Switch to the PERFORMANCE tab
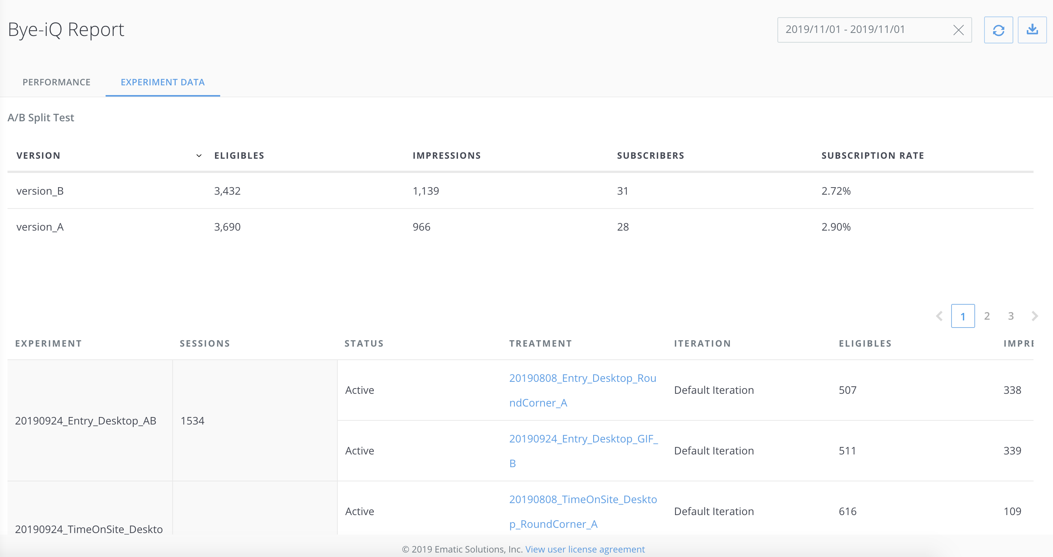1053x557 pixels. [x=57, y=82]
